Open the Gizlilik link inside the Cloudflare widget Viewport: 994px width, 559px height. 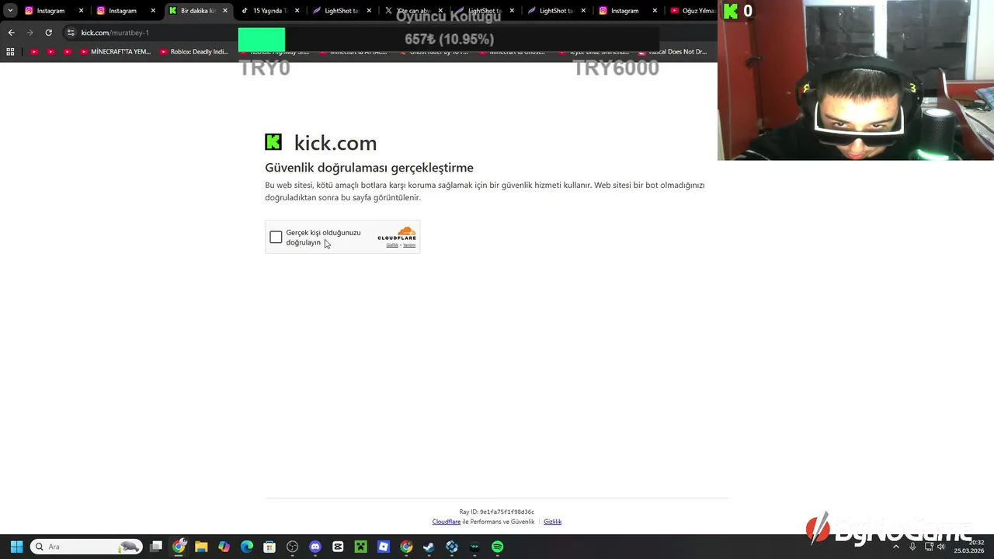point(392,245)
